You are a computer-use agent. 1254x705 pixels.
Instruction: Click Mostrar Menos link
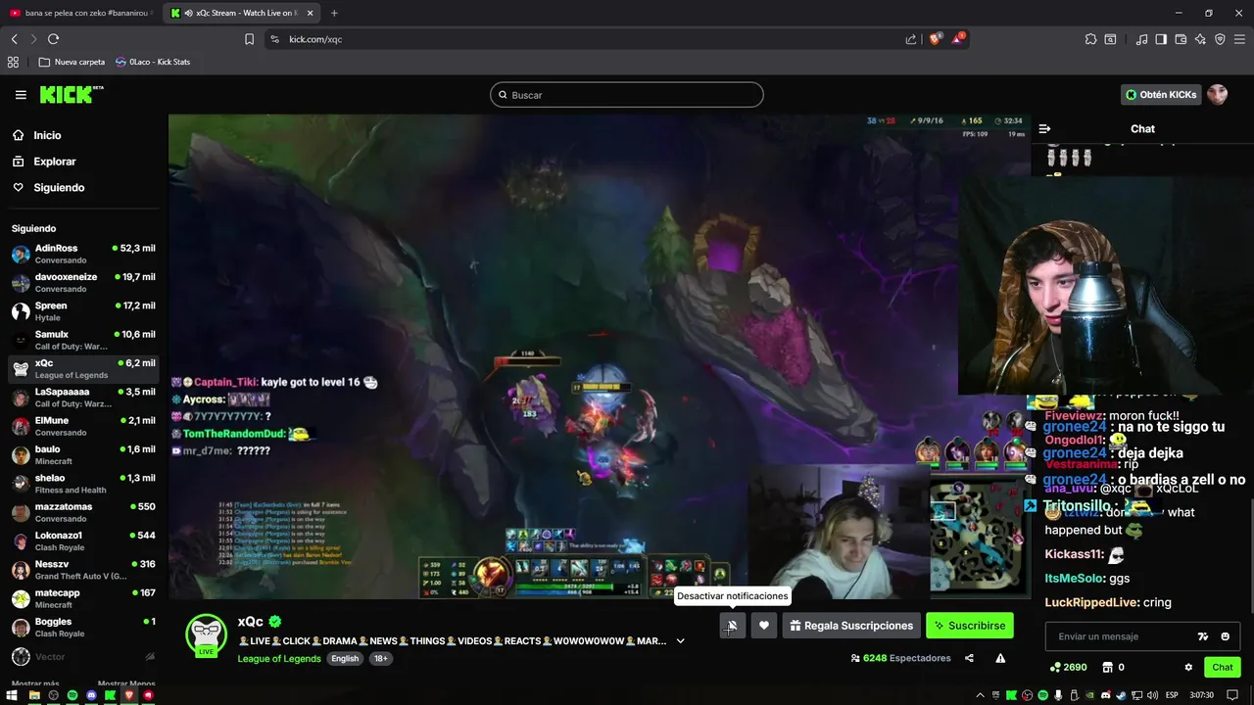pos(126,684)
